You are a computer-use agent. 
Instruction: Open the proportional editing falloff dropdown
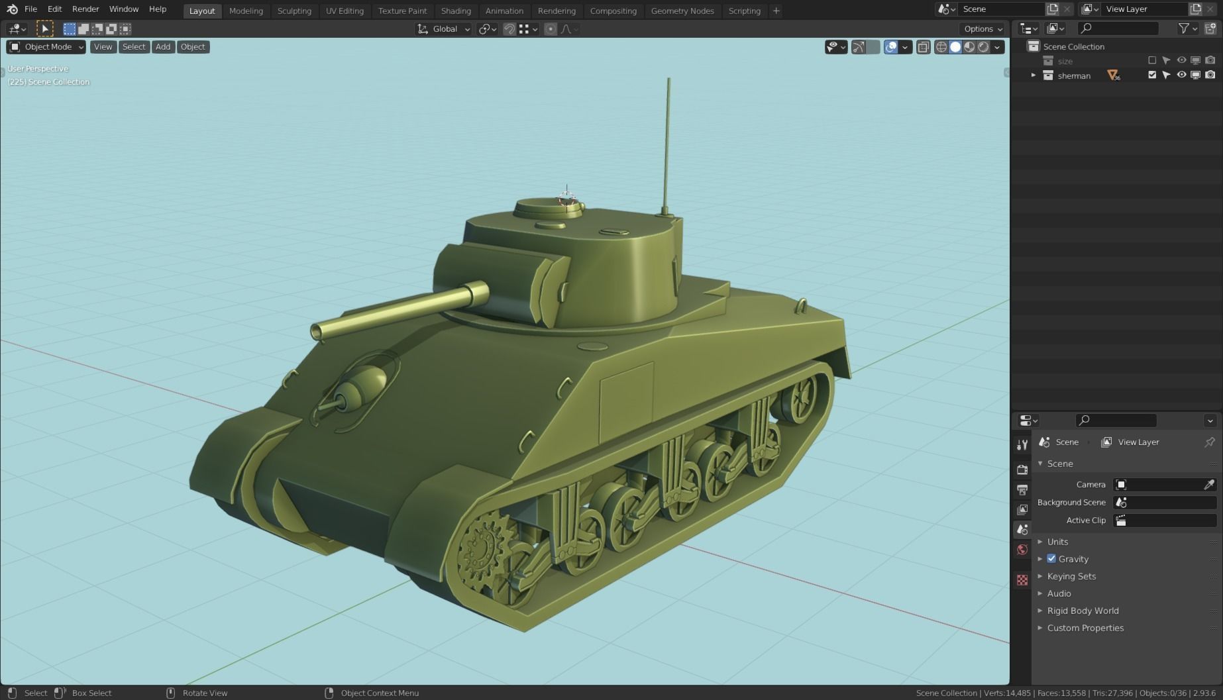click(570, 29)
